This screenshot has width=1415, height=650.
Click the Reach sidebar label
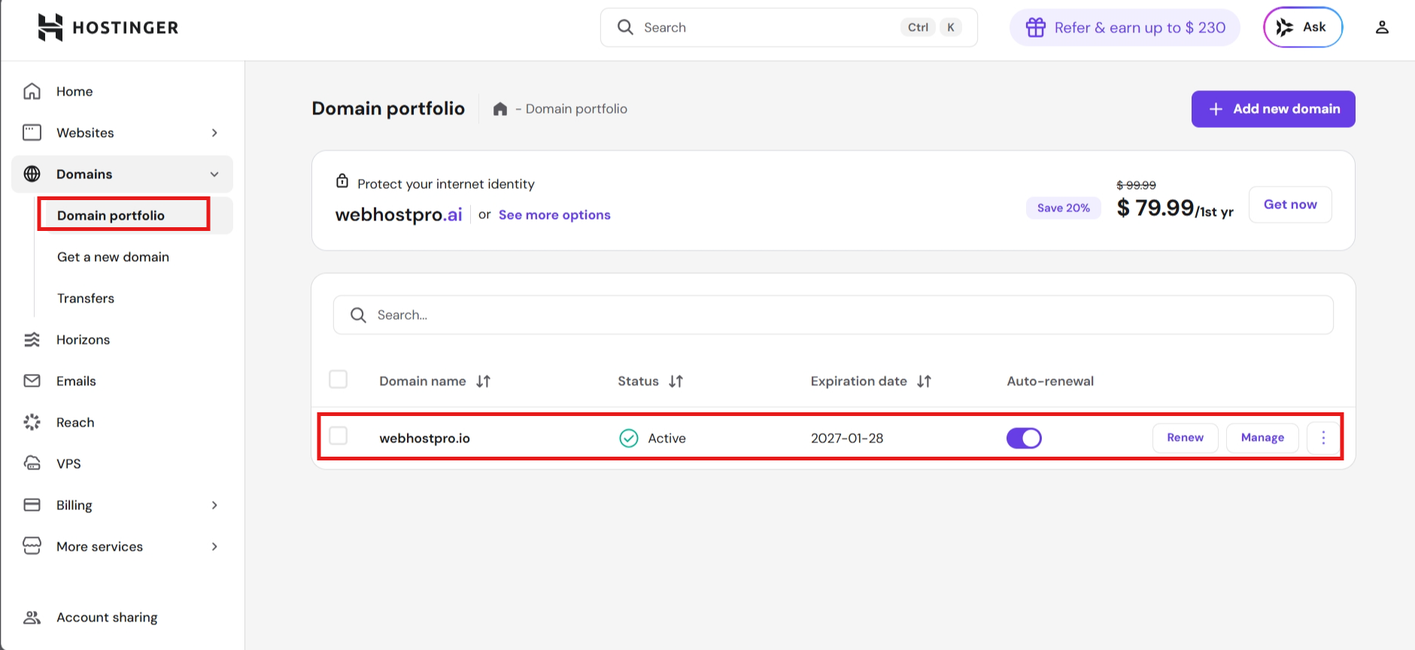(x=75, y=422)
